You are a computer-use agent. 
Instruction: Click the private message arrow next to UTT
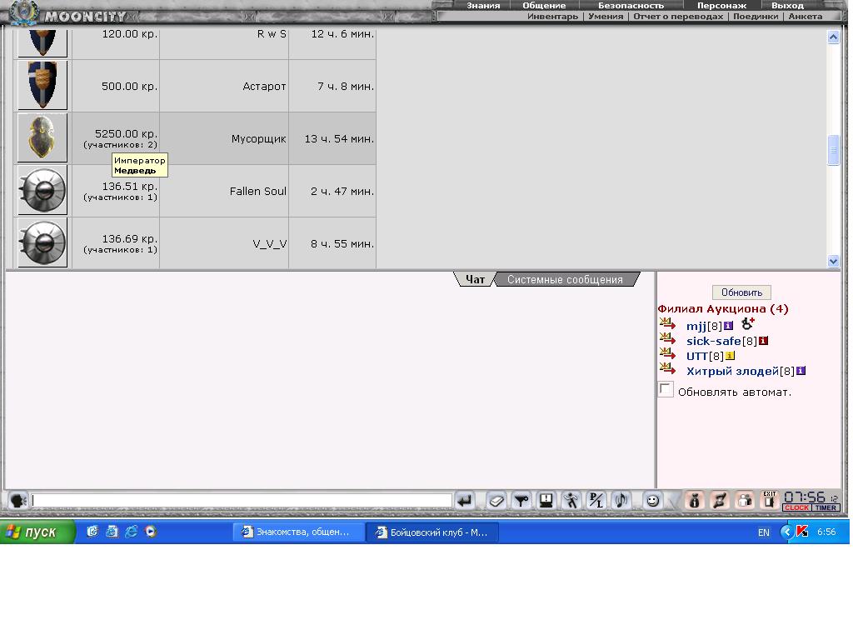pos(667,353)
